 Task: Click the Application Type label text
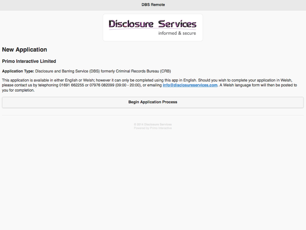(18, 71)
